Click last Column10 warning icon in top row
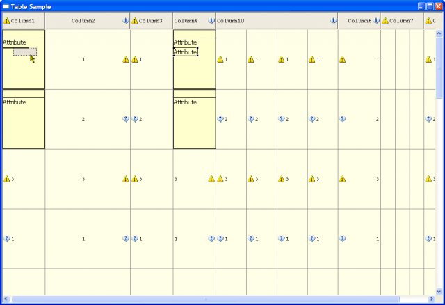This screenshot has width=445, height=305. 312,59
